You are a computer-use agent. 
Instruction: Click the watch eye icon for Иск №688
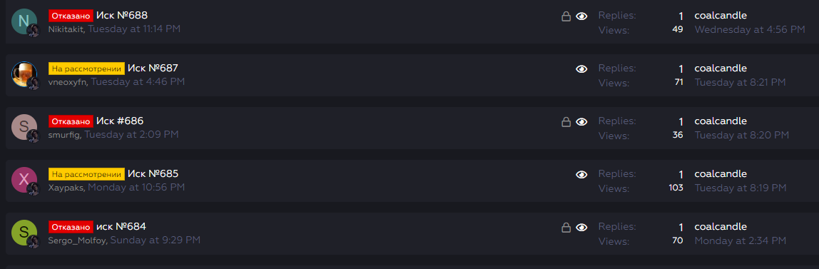(x=581, y=16)
